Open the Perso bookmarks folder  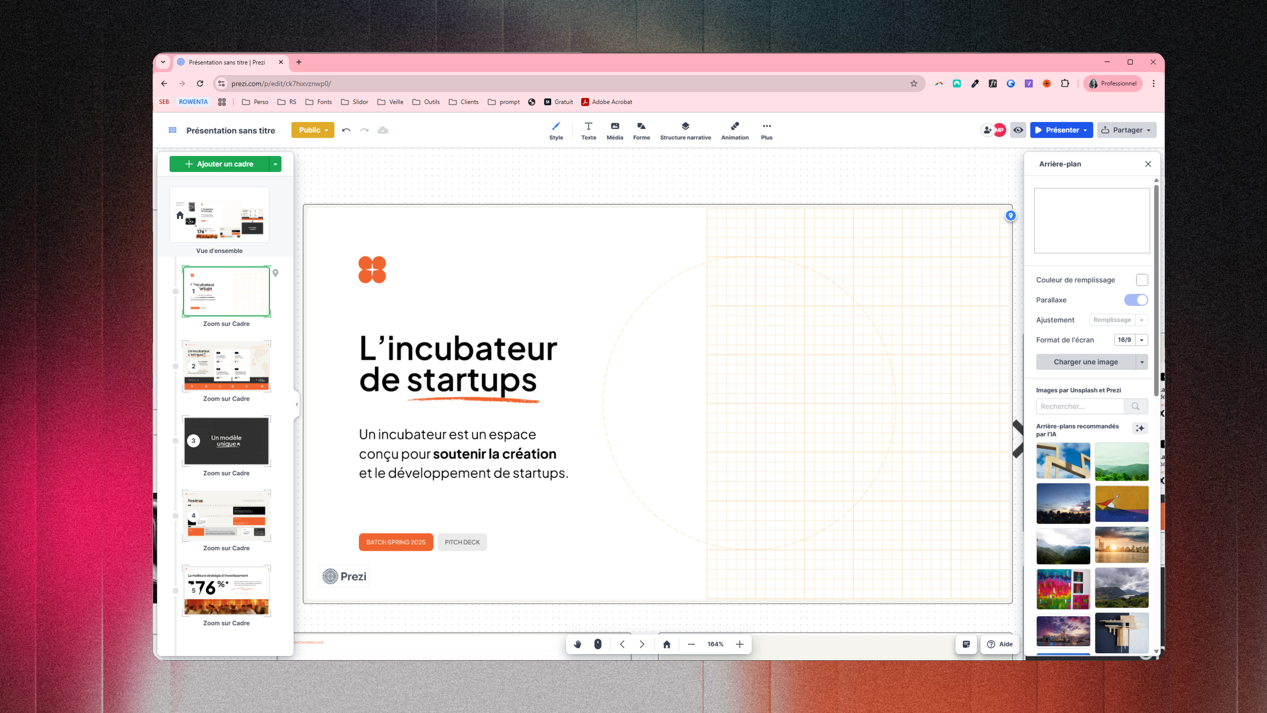(x=255, y=102)
